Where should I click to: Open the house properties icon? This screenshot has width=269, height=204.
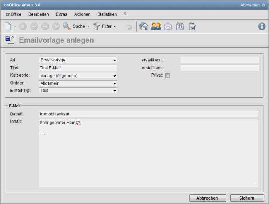tap(144, 26)
